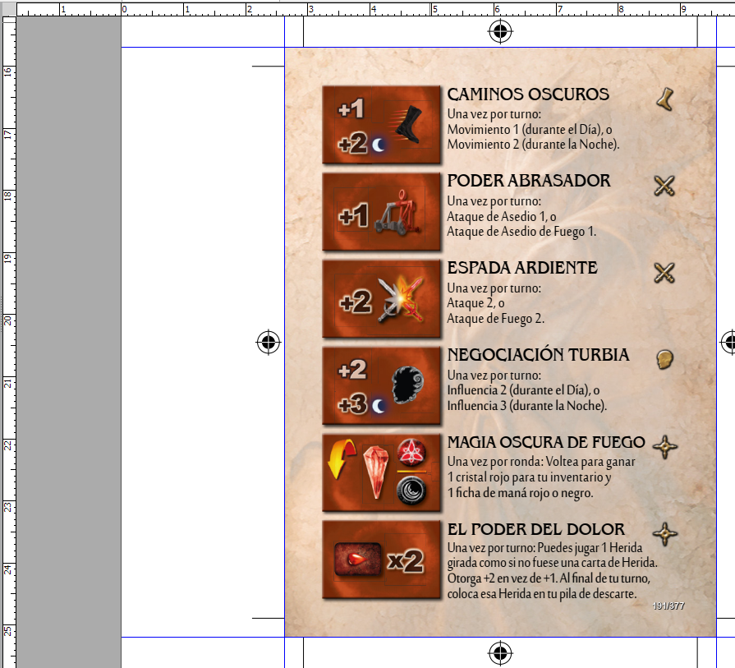
Task: Select the catapult siege image
Action: [398, 213]
